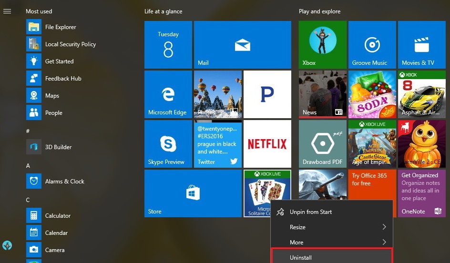Image resolution: width=450 pixels, height=263 pixels.
Task: Open the Asphalt 8 Airborne tile
Action: point(422,94)
